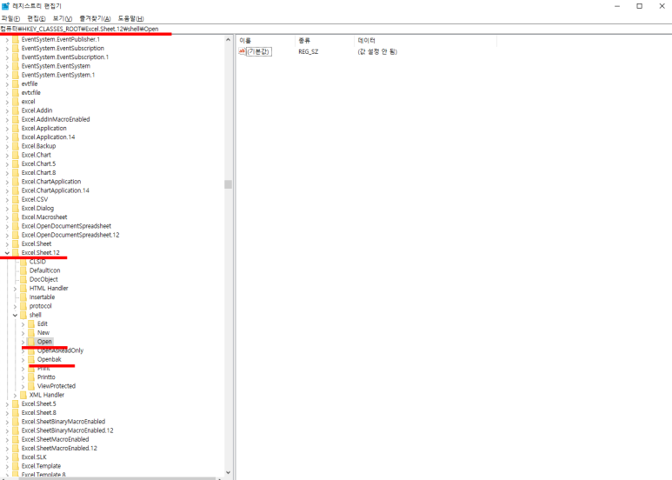Screen dimensions: 672x480
Task: Select the DefaultIcon folder icon
Action: (23, 270)
